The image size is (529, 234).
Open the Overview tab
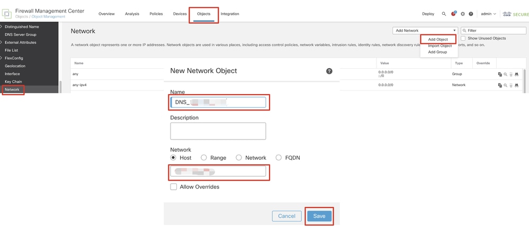click(106, 14)
